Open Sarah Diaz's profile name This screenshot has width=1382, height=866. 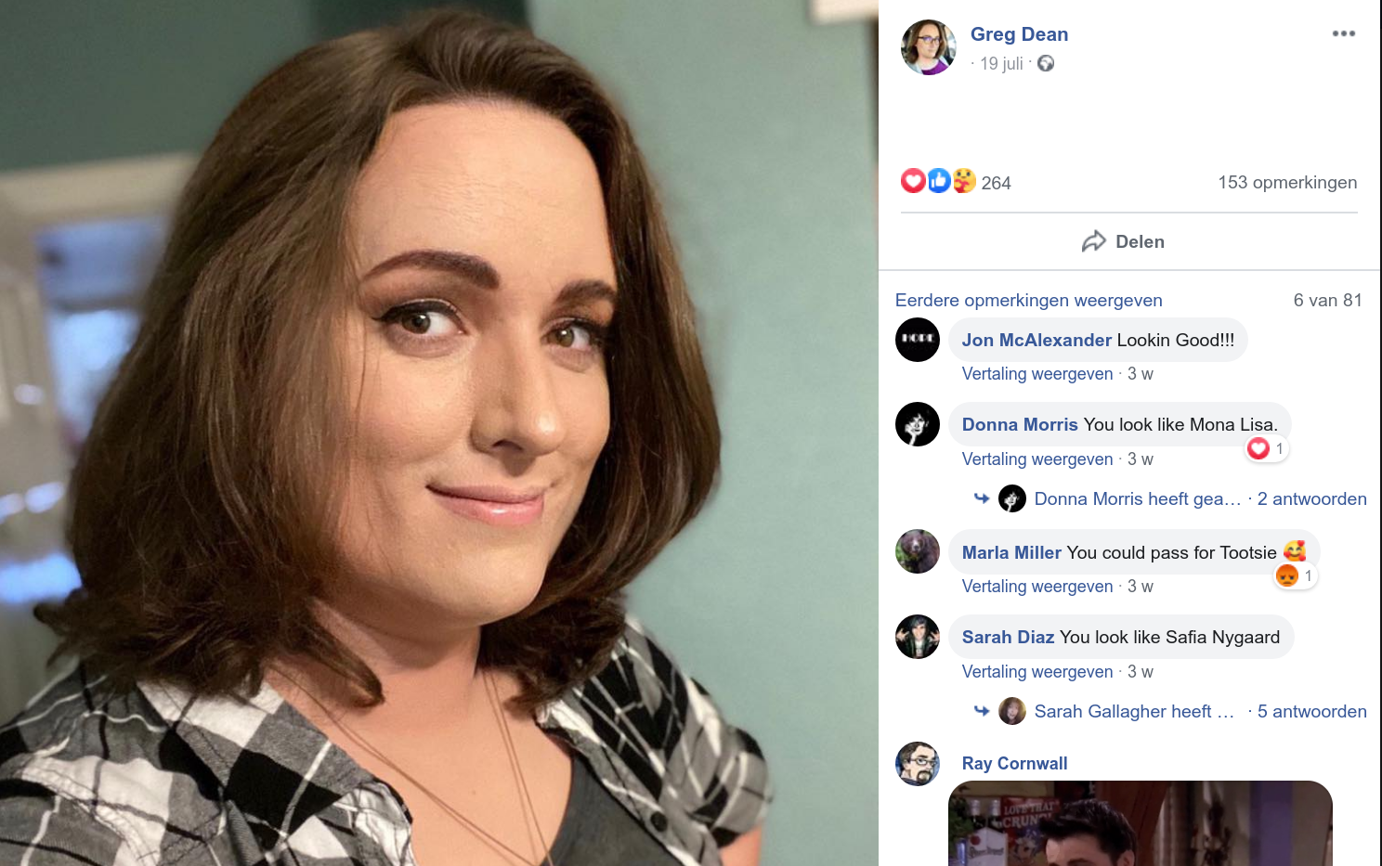click(x=1008, y=637)
